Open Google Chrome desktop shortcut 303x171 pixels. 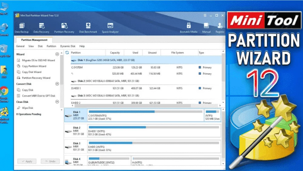click(4, 94)
